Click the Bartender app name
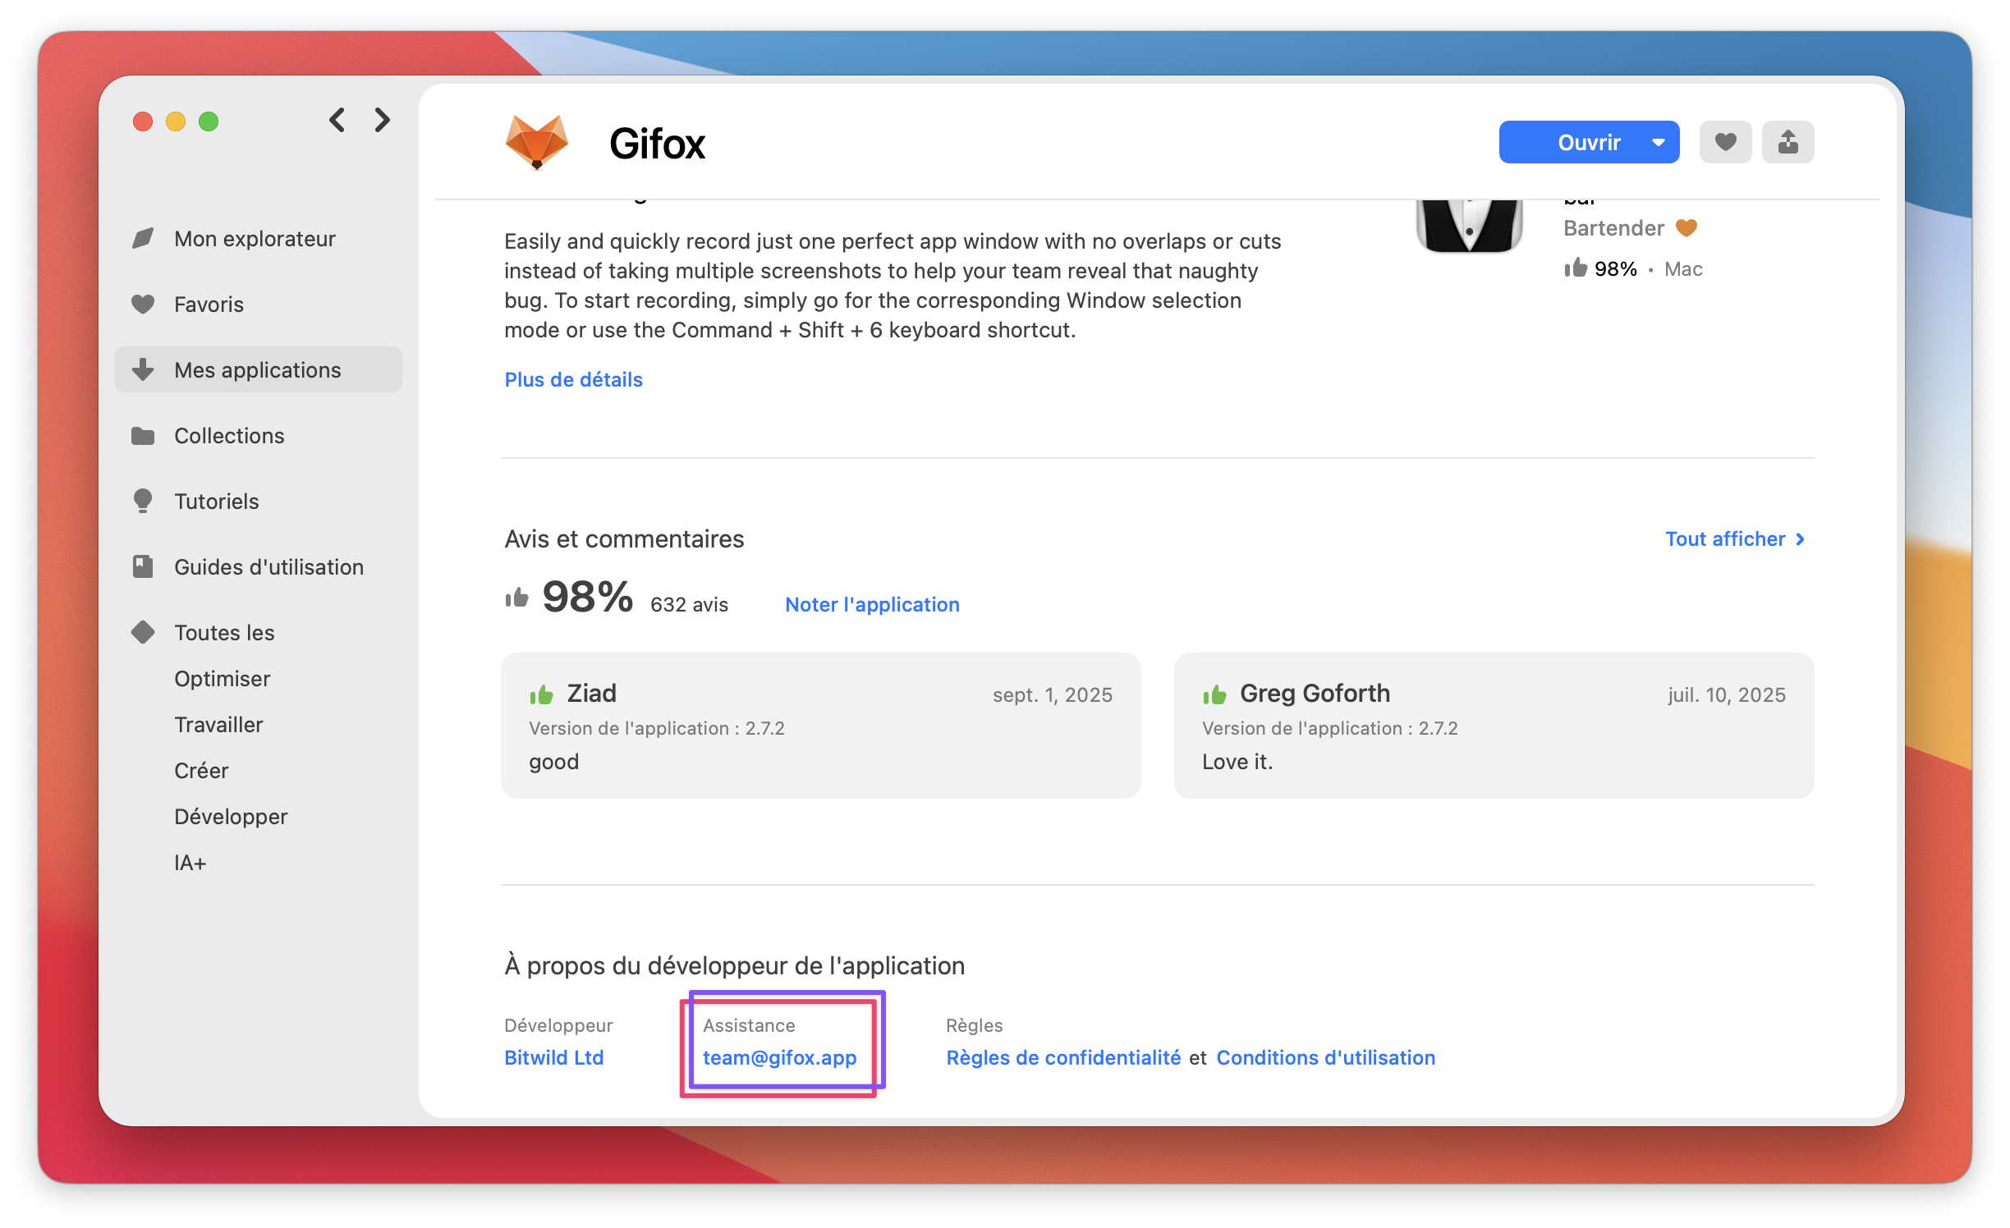The height and width of the screenshot is (1228, 2010). coord(1613,228)
